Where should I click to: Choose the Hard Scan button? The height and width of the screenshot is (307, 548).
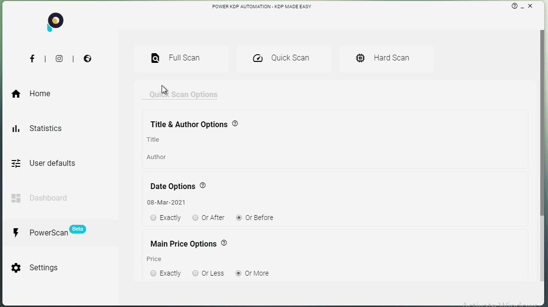(386, 58)
